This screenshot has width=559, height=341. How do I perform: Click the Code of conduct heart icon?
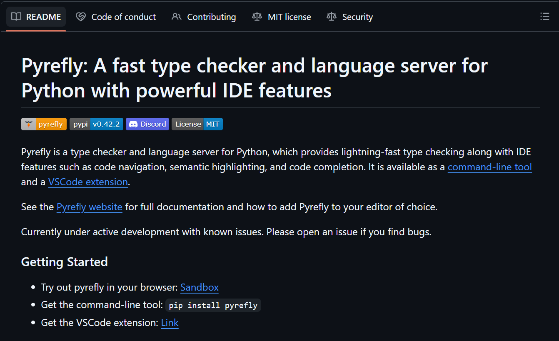[x=81, y=17]
